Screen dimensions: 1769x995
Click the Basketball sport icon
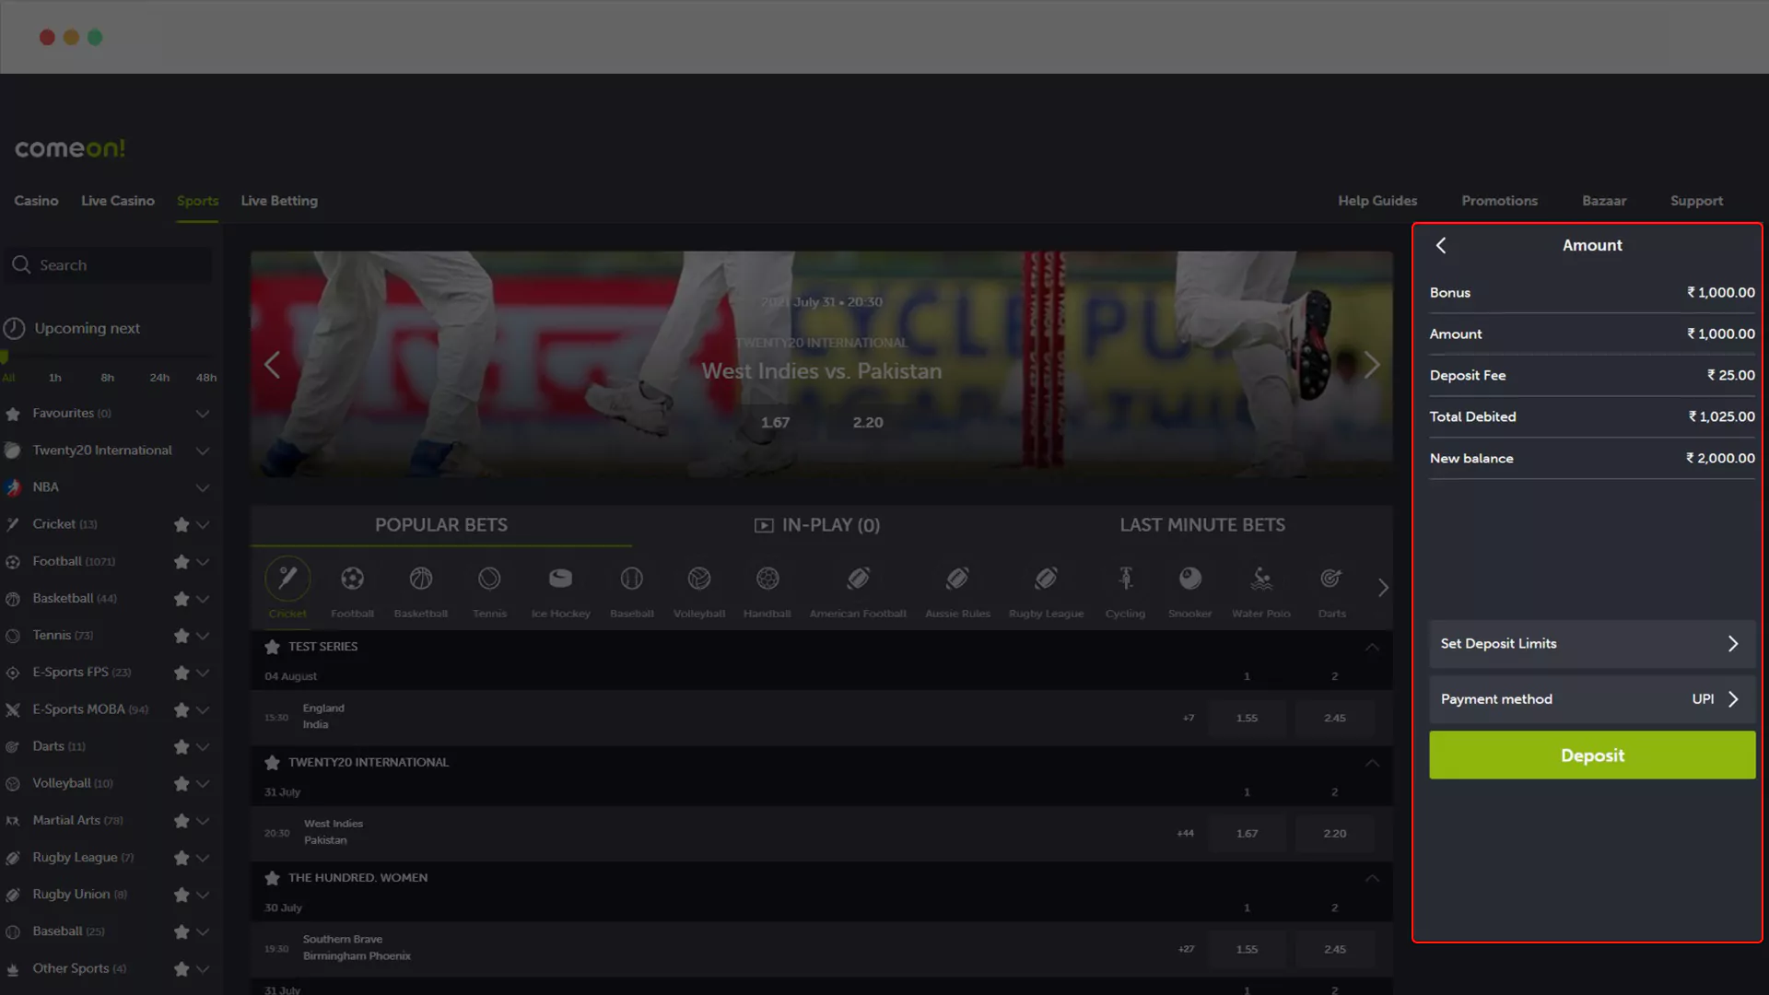point(420,579)
